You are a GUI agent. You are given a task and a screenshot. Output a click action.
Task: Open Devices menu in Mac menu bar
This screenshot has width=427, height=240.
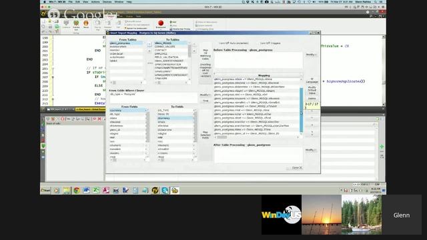coord(107,1)
